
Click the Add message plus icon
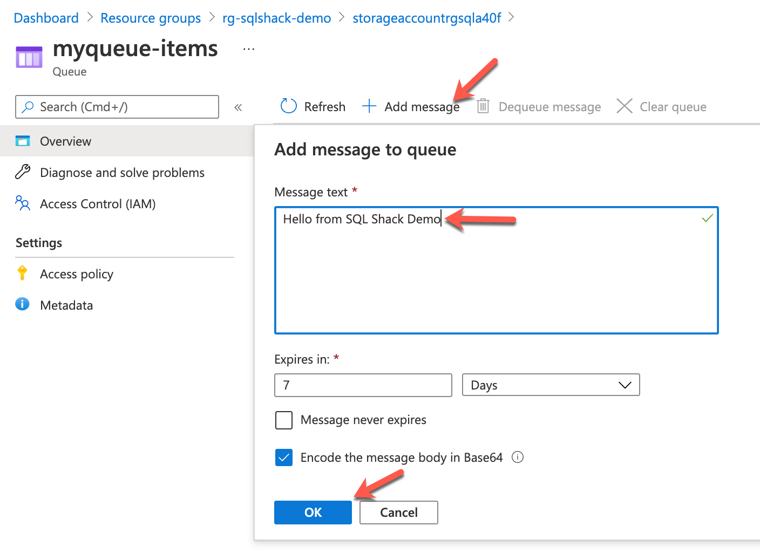coord(369,106)
